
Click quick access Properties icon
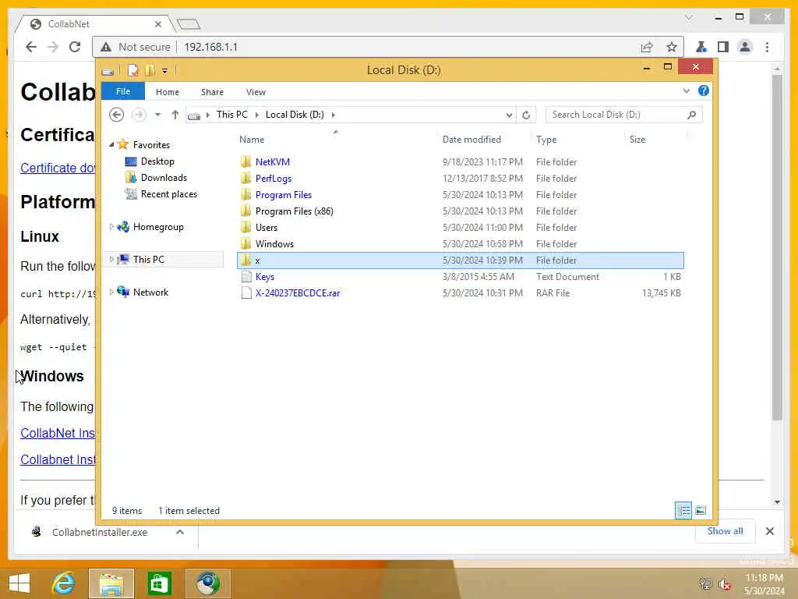coord(132,70)
